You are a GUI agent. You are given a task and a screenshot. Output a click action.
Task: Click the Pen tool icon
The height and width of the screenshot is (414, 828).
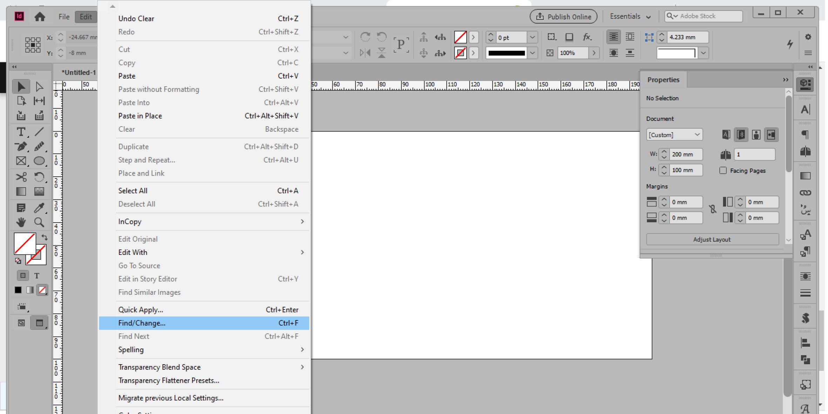click(21, 146)
